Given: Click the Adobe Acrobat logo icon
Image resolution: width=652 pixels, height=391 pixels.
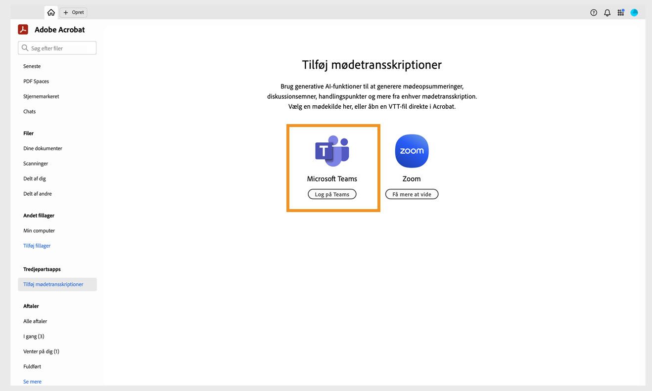Looking at the screenshot, I should tap(23, 30).
